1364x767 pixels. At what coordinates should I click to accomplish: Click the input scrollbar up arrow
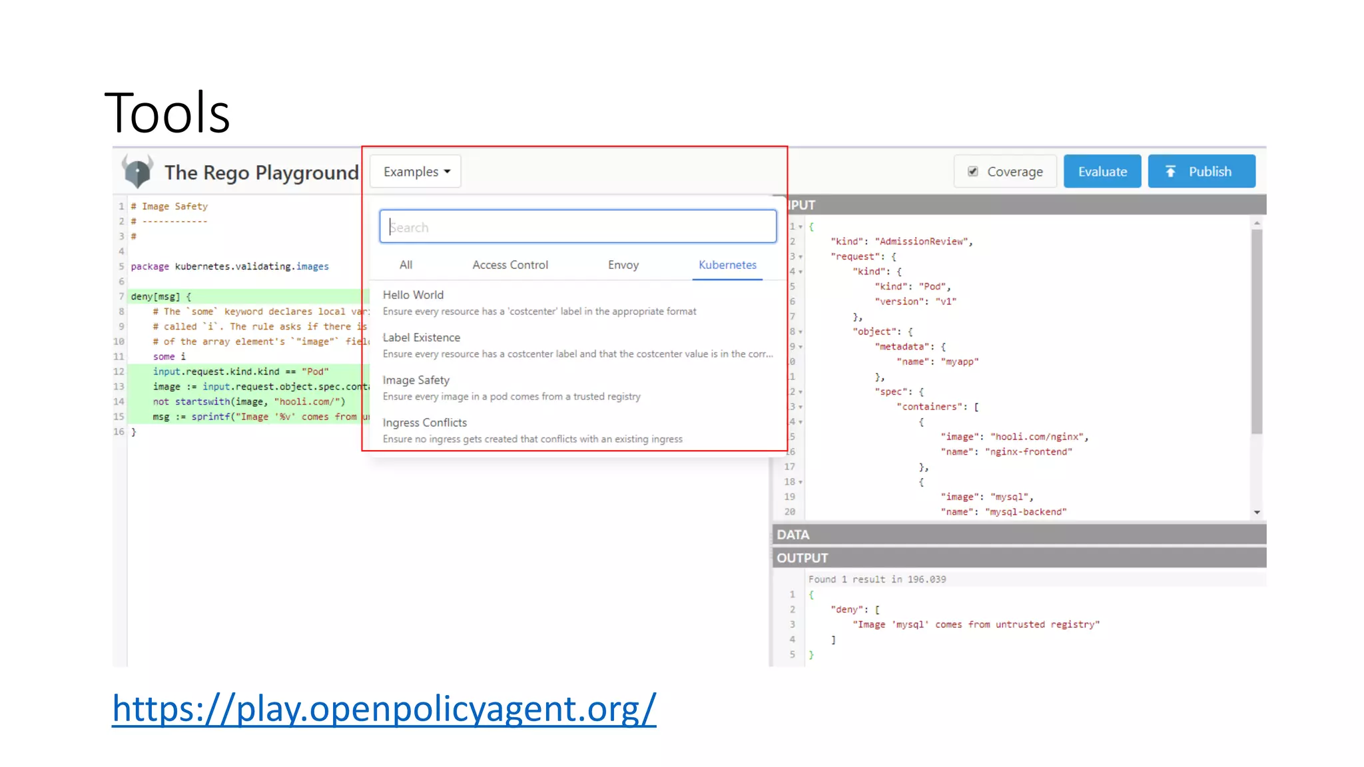point(1257,223)
